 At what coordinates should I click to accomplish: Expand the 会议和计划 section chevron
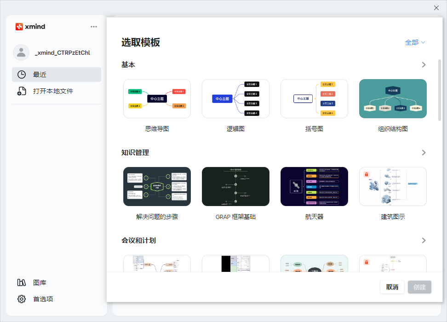pyautogui.click(x=424, y=241)
